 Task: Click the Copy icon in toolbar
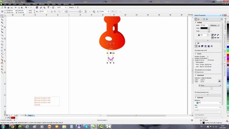pyautogui.click(x=19, y=8)
